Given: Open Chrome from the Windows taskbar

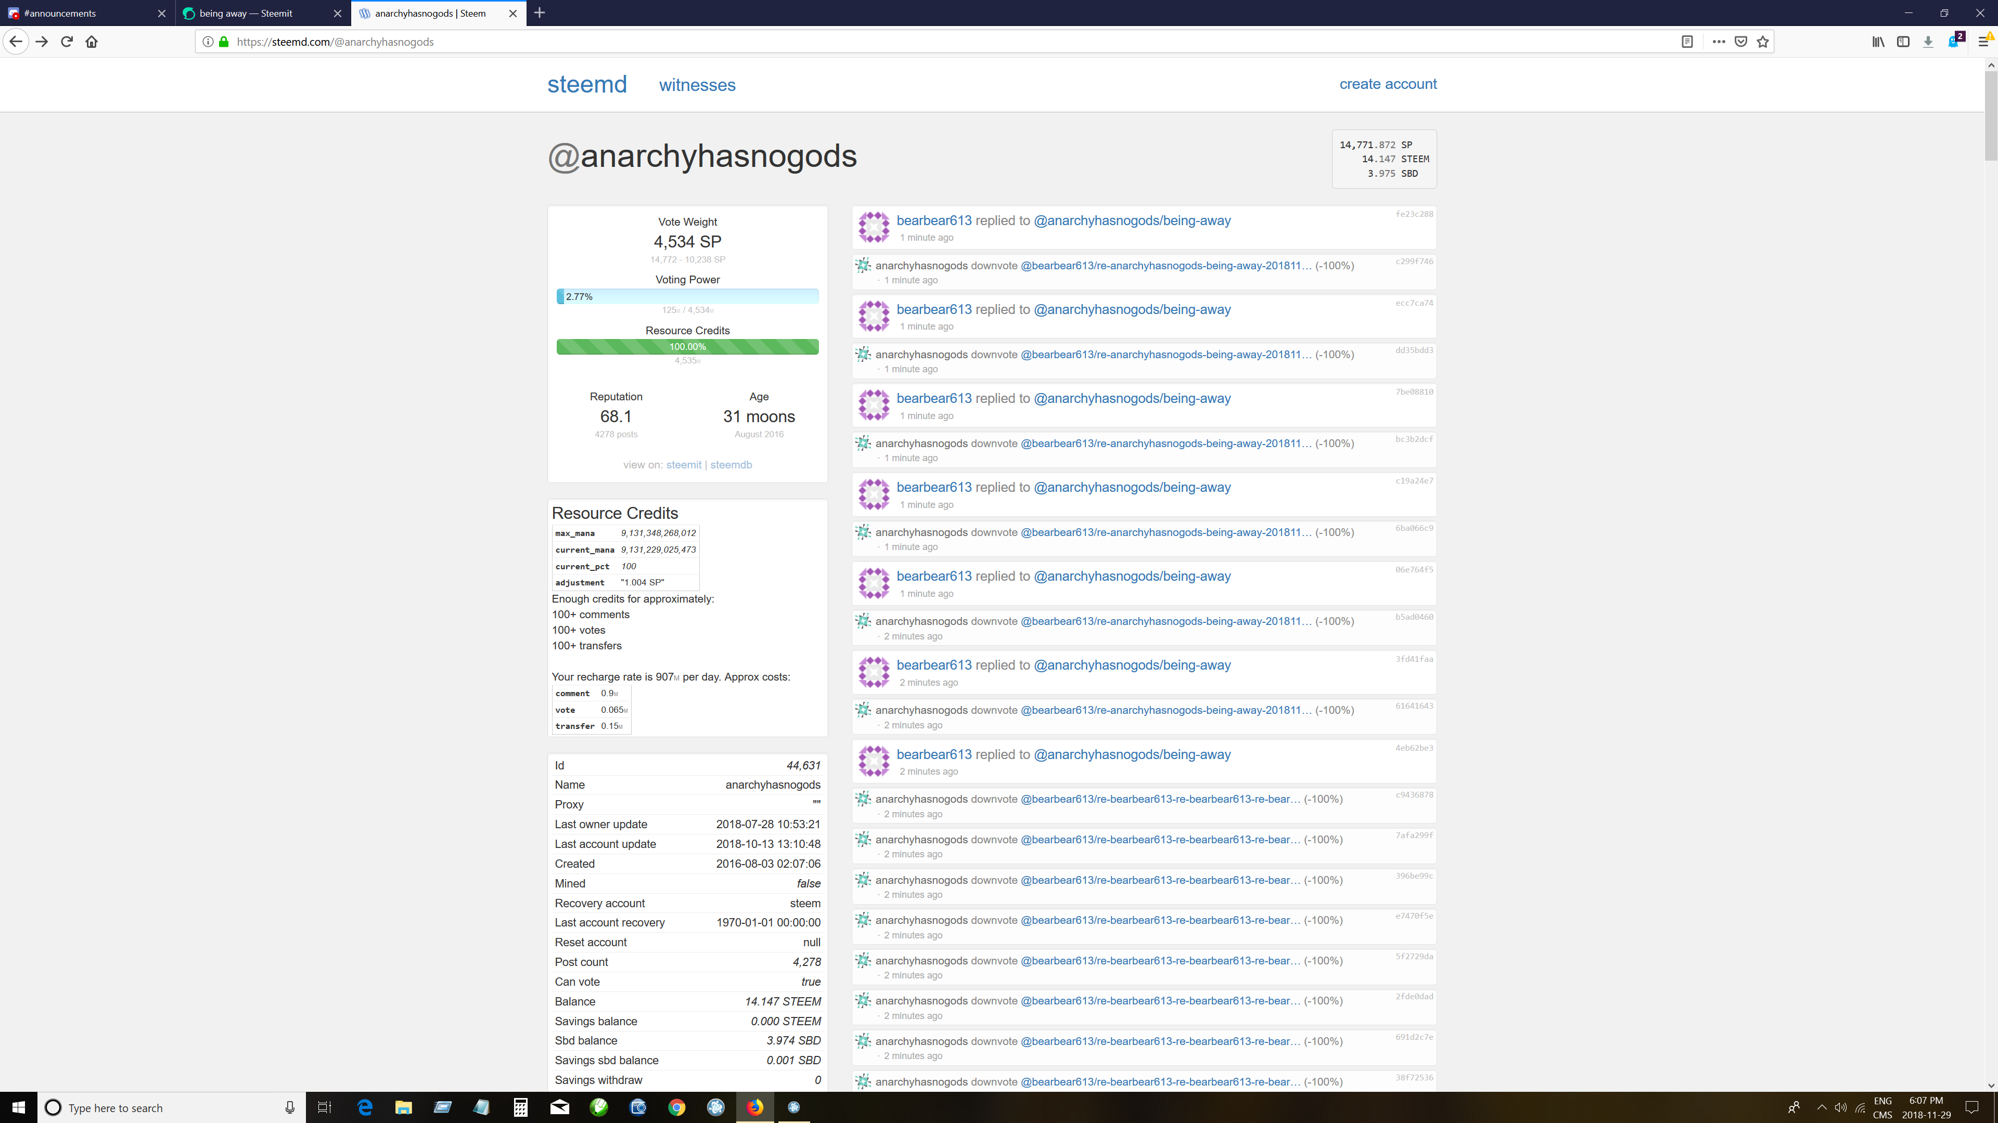Looking at the screenshot, I should 676,1107.
